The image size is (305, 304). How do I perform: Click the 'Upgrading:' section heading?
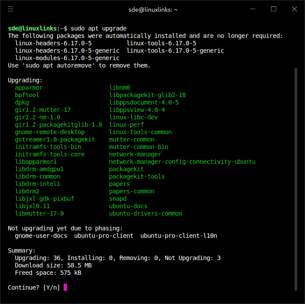point(25,80)
